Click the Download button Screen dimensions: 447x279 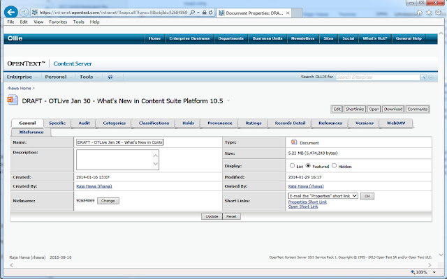click(x=393, y=109)
